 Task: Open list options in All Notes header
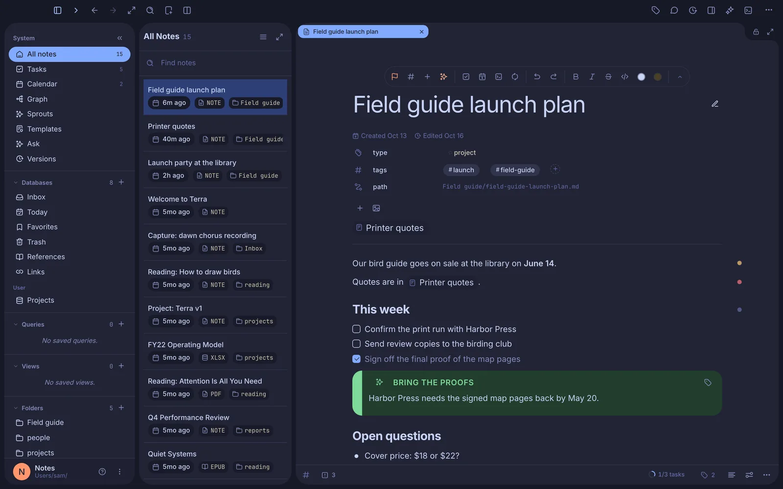tap(263, 37)
